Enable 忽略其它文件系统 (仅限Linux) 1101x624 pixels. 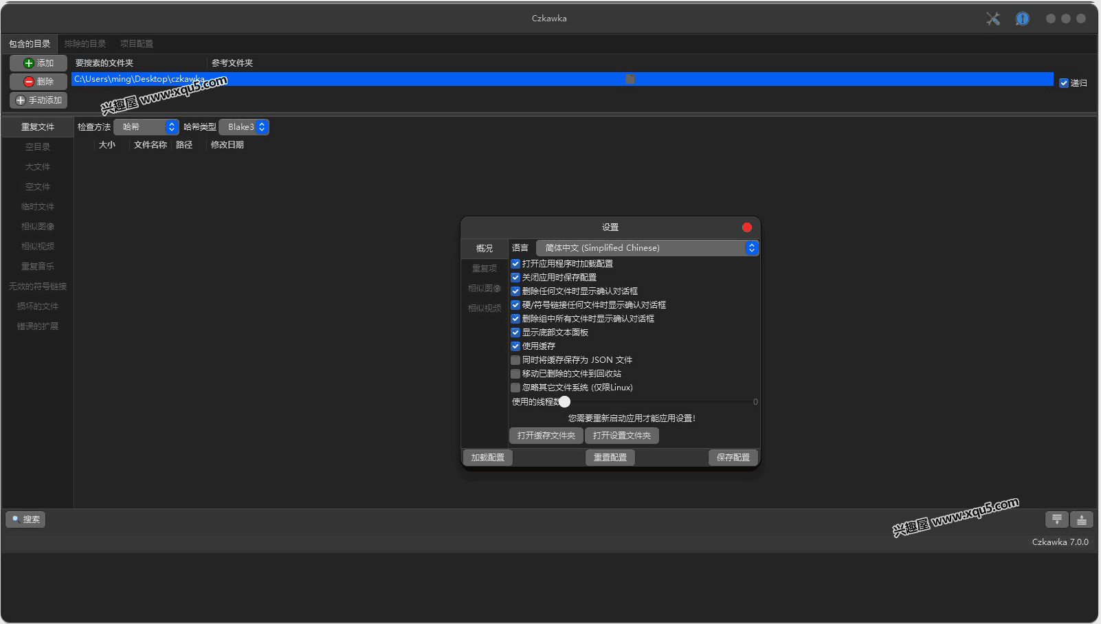[515, 388]
